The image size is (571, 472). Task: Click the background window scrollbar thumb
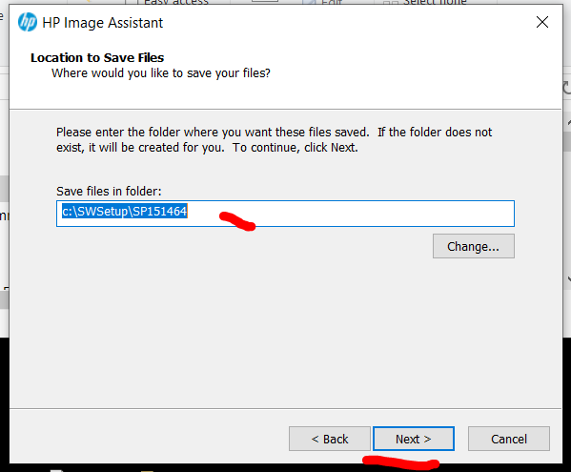tap(567, 142)
